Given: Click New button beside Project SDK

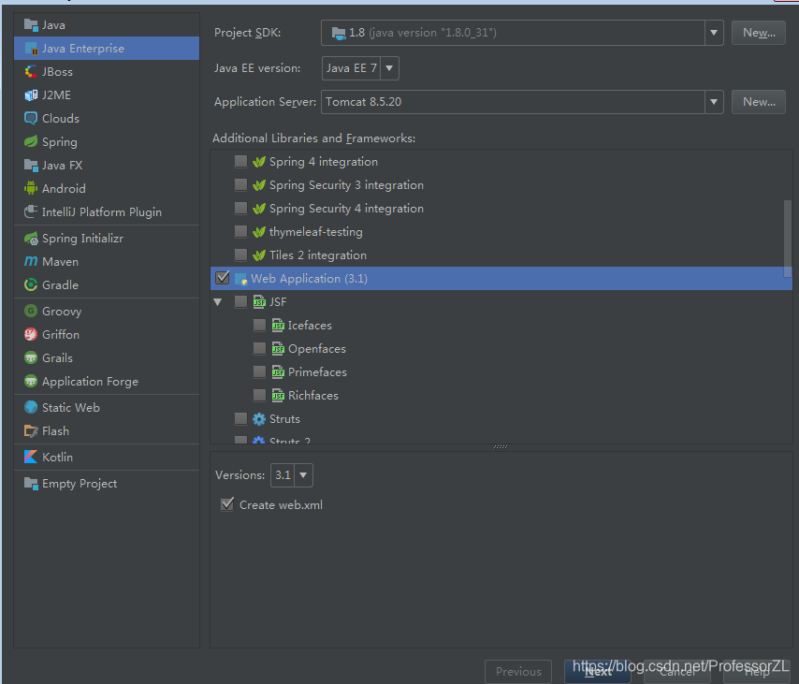Looking at the screenshot, I should [758, 33].
